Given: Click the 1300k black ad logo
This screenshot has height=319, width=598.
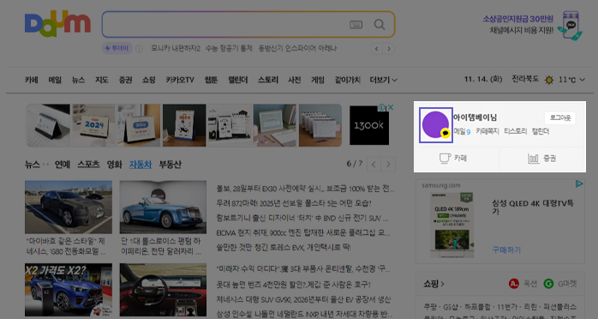Looking at the screenshot, I should 369,125.
